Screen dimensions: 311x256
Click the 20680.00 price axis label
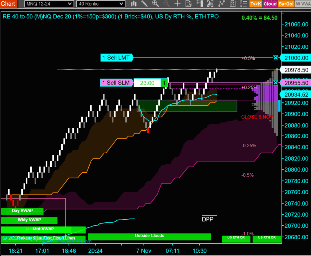296,237
